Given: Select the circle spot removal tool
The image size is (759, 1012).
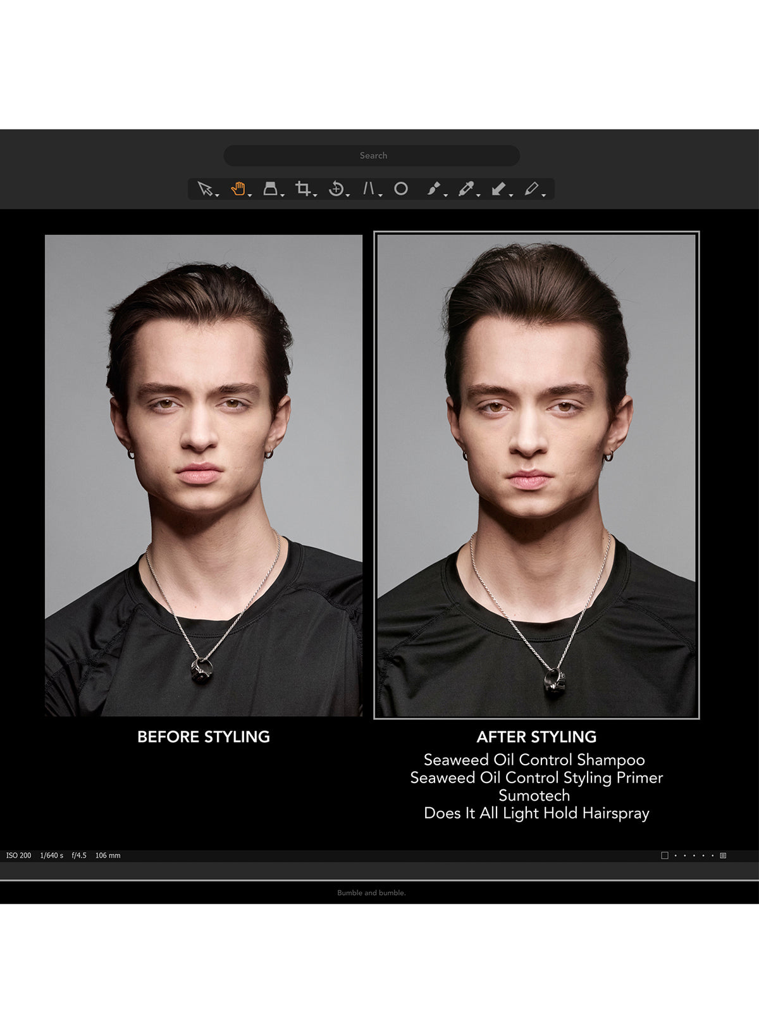Looking at the screenshot, I should pos(401,188).
